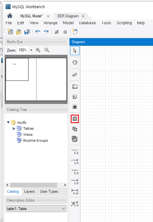Screen dimensions: 153x222
Task: Switch to the EER Diagram tab
Action: coord(68,16)
